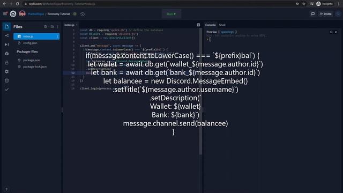Open config.json in the file tree
Image resolution: width=343 pixels, height=193 pixels.
[x=30, y=43]
